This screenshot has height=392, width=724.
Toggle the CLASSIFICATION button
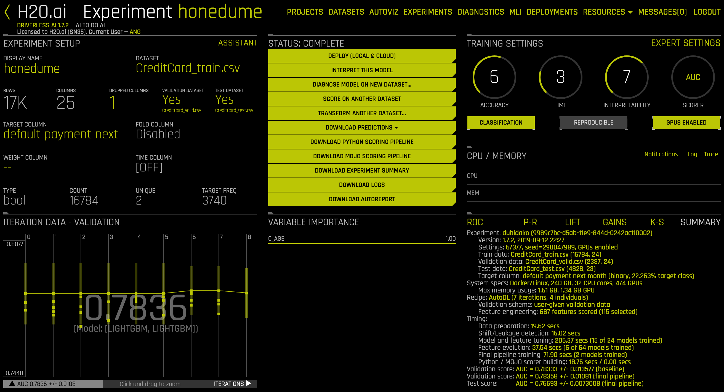(x=501, y=122)
